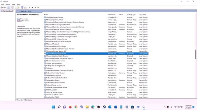Click the gear icon beside Network Connections
Screen dimensions: 197x110
[45, 75]
